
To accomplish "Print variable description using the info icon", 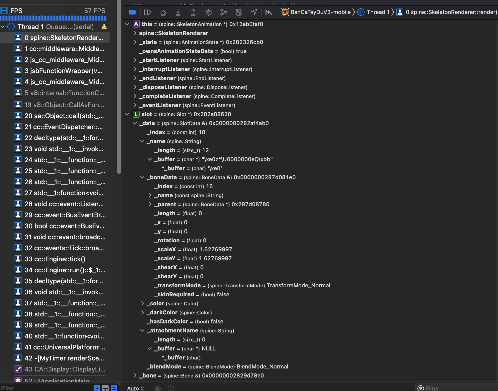I will (x=171, y=388).
